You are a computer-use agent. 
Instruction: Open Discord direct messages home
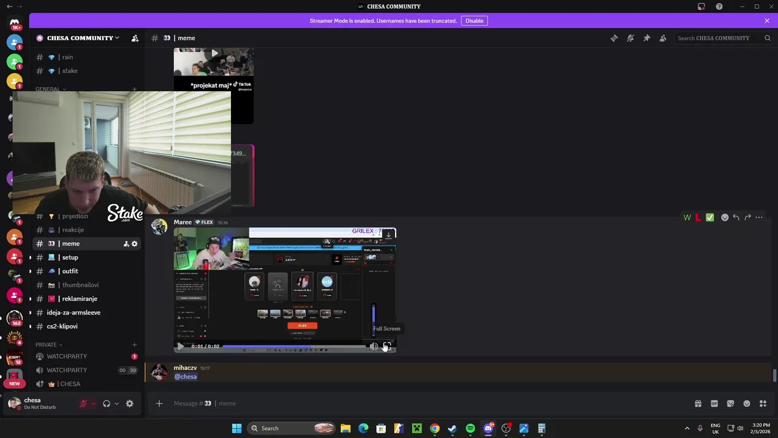coord(15,23)
